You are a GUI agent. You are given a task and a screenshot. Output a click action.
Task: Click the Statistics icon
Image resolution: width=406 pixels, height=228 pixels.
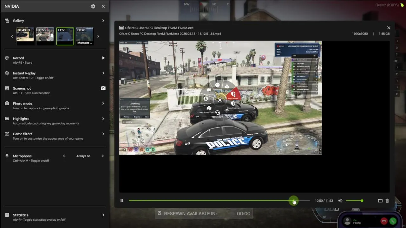click(7, 215)
